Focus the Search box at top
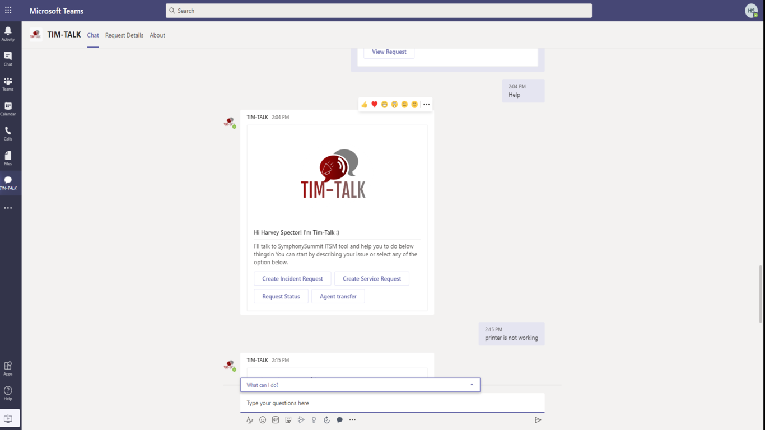 tap(379, 11)
